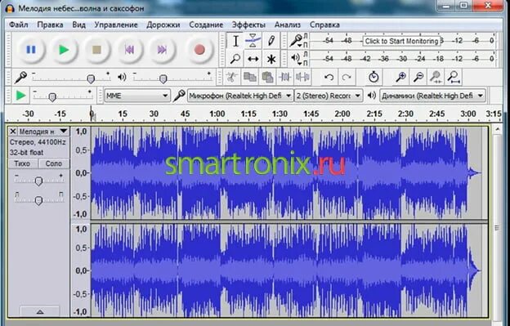Screen dimensions: 510x326
Task: Select the Time Shift tool
Action: pyautogui.click(x=253, y=59)
